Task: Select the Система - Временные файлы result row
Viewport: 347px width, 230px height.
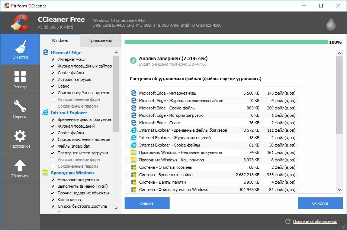Action: tap(213, 175)
